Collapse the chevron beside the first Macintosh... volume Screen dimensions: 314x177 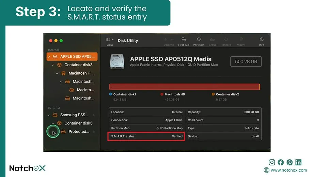(x=61, y=82)
